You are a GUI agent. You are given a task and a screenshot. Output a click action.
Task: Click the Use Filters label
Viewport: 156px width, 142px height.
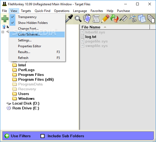click(21, 136)
